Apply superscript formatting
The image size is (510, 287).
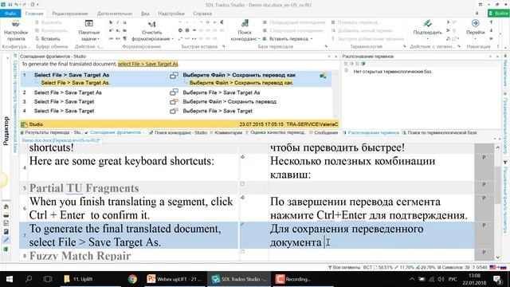pos(111,30)
